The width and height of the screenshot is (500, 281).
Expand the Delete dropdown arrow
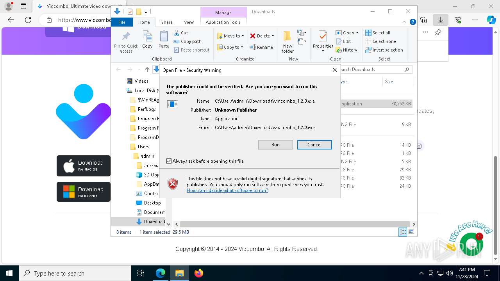click(273, 36)
